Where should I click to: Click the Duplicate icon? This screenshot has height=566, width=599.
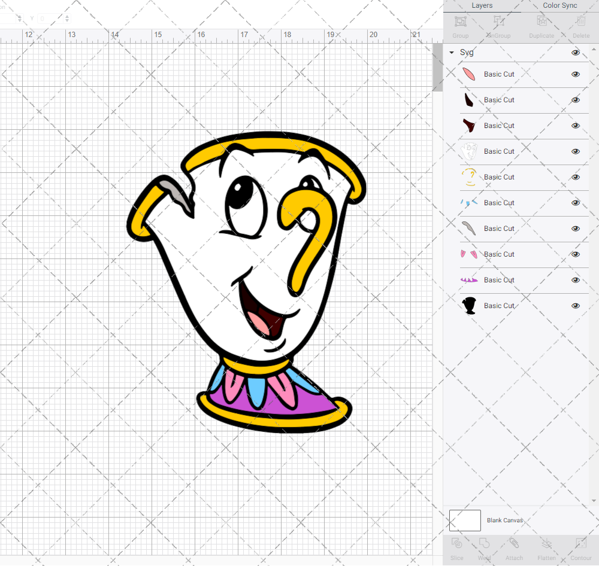(x=541, y=22)
